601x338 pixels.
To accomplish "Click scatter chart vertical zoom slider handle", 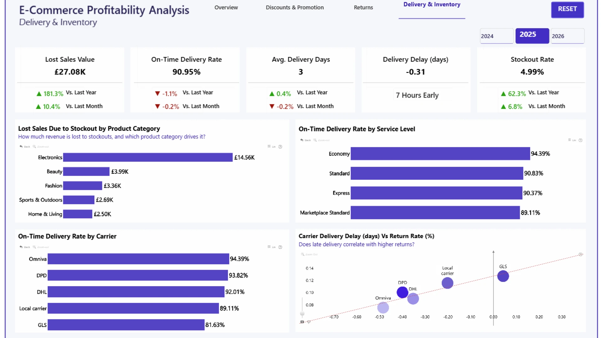I will (302, 313).
